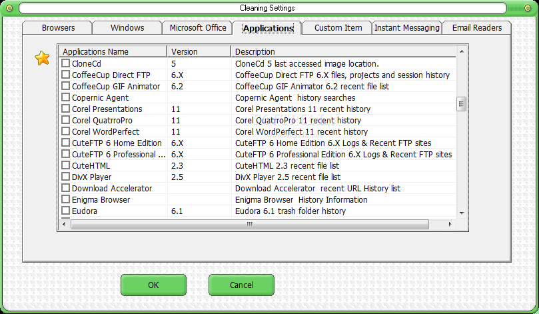Confirm settings with OK button
Viewport: 539px width, 314px height.
(x=153, y=285)
